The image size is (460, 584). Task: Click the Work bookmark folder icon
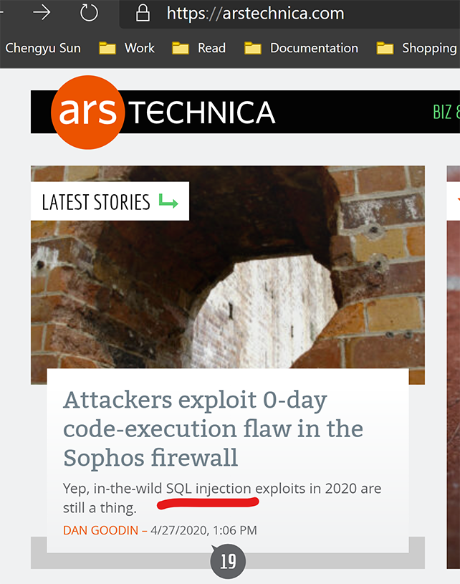coord(107,48)
